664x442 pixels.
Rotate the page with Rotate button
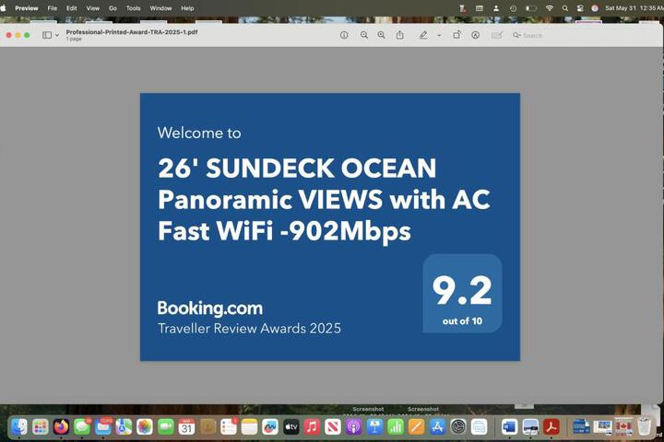pos(456,35)
